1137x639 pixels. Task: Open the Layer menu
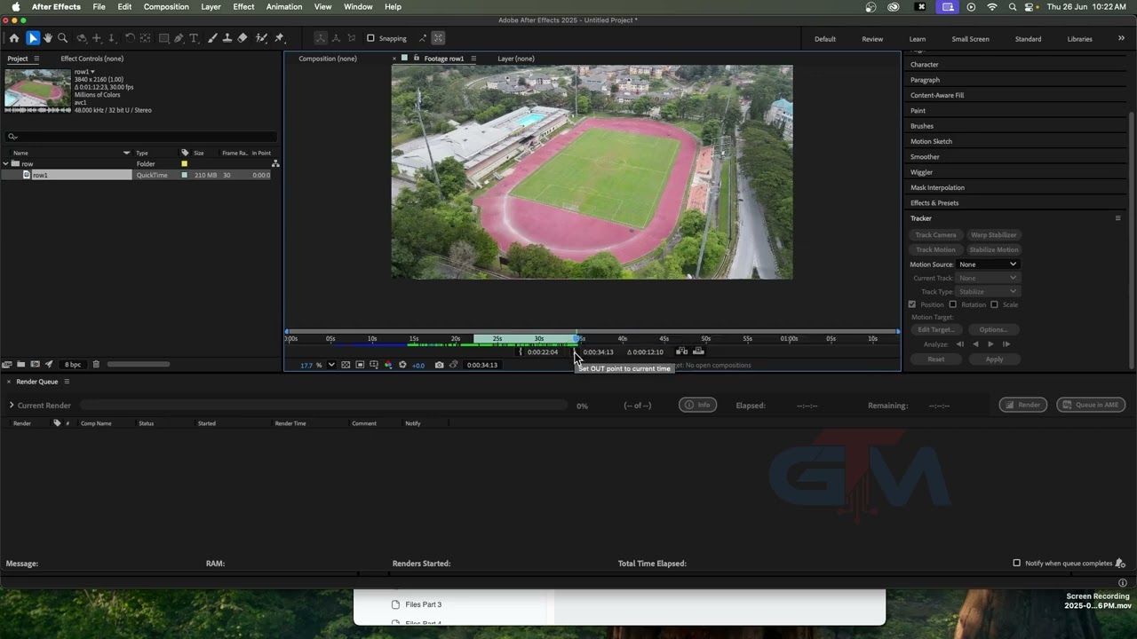(211, 6)
